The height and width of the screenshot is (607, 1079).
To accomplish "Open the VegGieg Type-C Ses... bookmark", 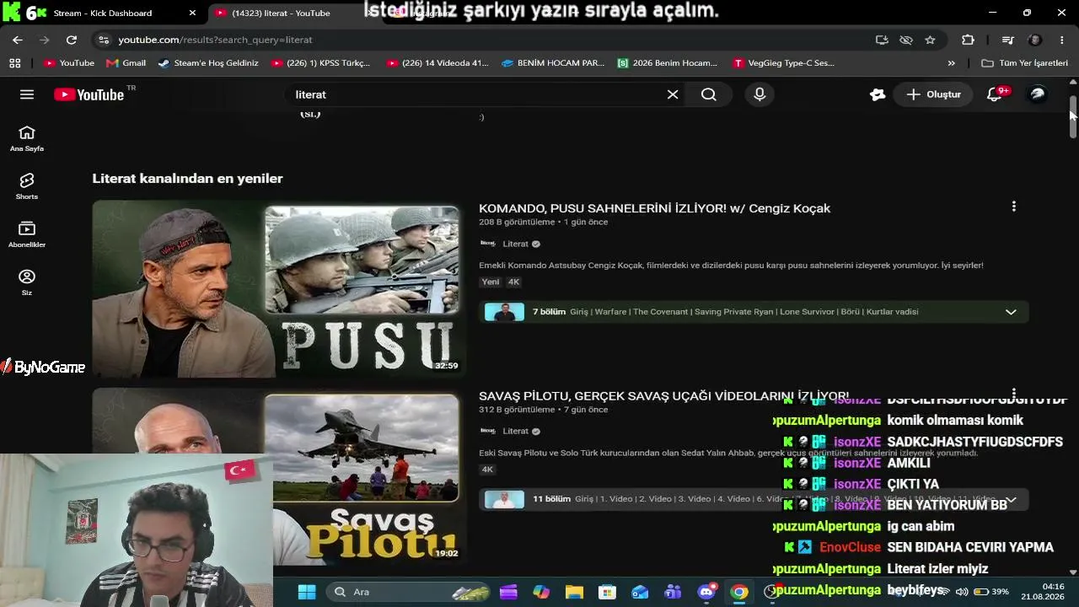I will (x=784, y=63).
